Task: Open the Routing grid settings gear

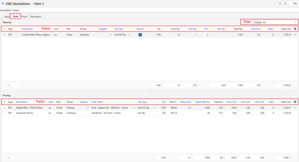Action: pyautogui.click(x=295, y=102)
